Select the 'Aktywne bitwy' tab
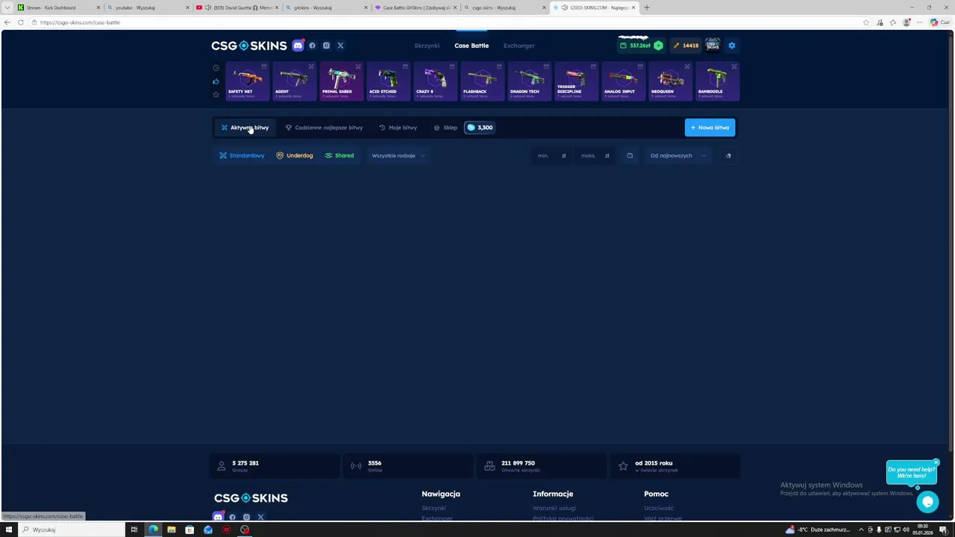Screen dimensions: 955x537 pos(245,128)
